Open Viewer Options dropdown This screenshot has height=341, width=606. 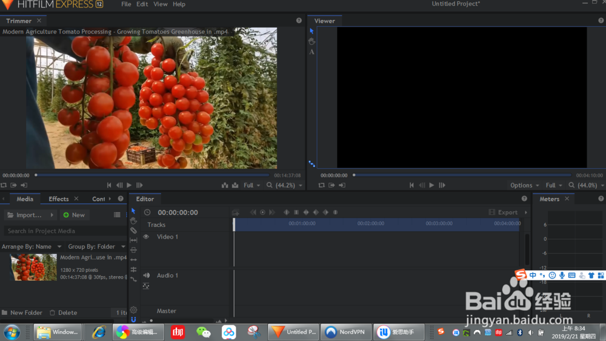tap(524, 186)
